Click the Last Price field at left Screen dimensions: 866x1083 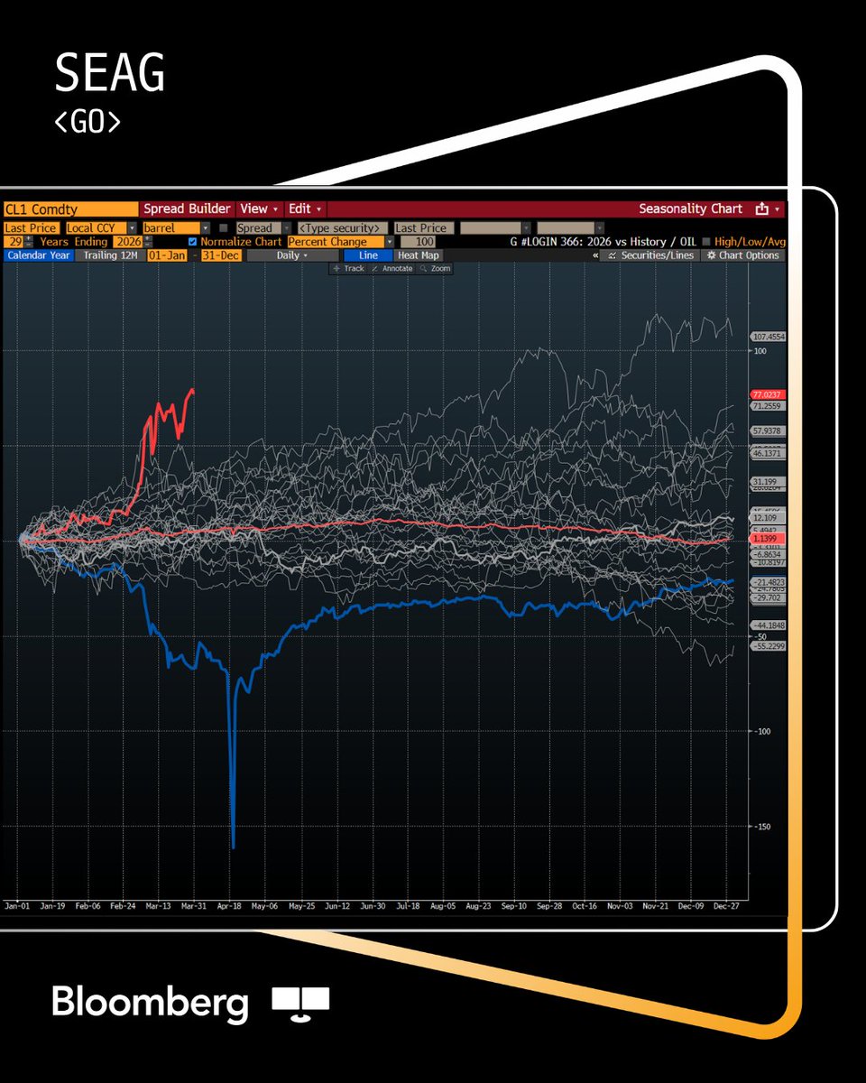pyautogui.click(x=32, y=228)
